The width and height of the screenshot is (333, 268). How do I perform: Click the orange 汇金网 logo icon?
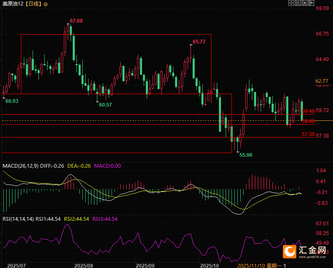(x=290, y=251)
